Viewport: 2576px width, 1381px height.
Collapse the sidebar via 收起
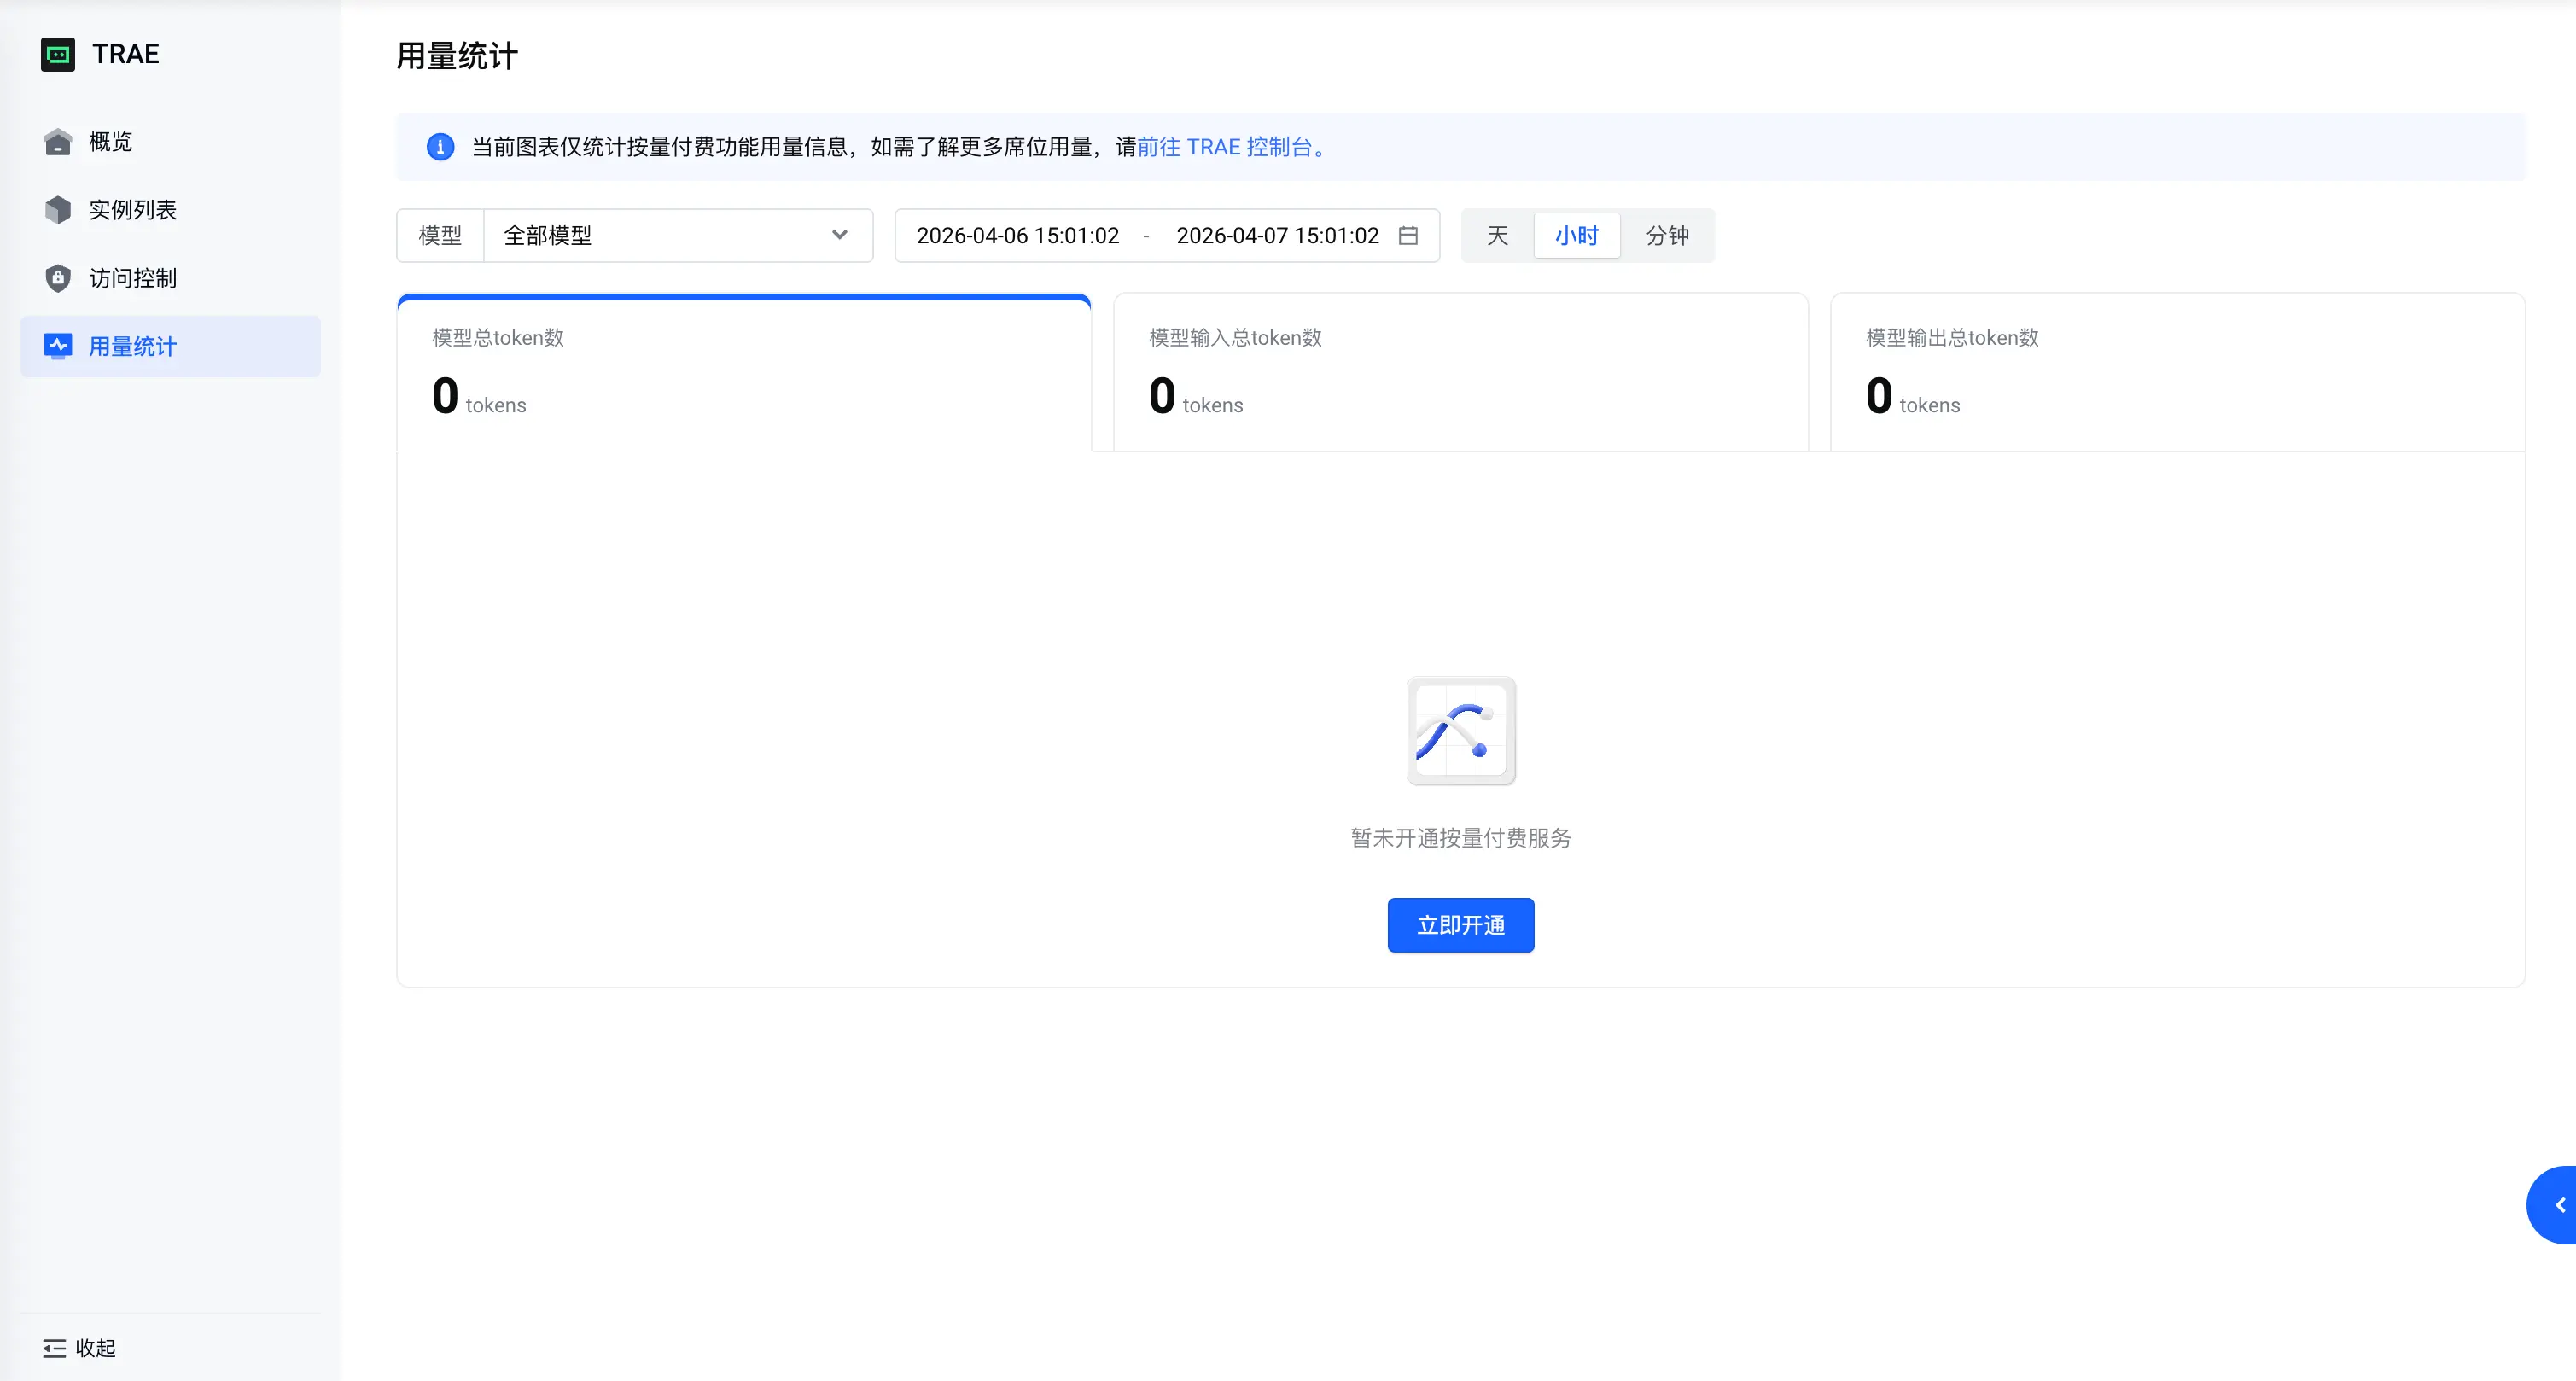tap(80, 1348)
